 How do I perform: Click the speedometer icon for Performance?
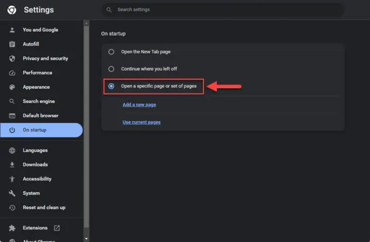[x=12, y=73]
